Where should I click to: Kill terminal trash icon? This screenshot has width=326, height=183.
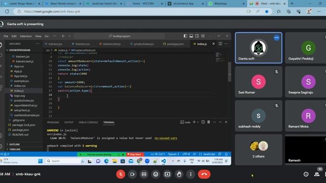208,122
